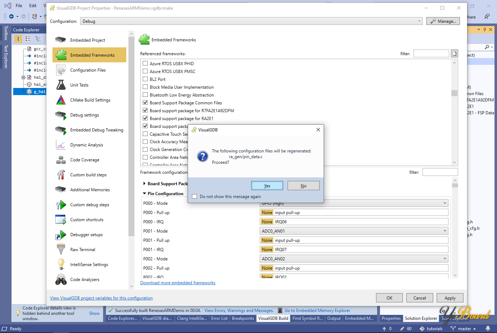Click the referenced frameworks filter field

(431, 54)
